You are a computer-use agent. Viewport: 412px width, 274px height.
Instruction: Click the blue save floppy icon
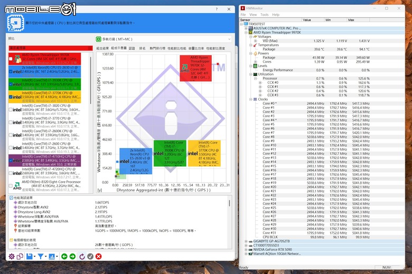29,257
